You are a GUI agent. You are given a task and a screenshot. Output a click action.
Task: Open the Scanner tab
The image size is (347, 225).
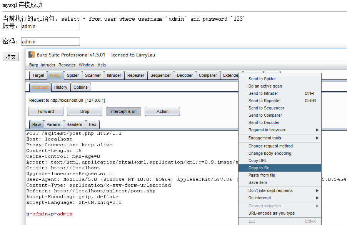[93, 75]
